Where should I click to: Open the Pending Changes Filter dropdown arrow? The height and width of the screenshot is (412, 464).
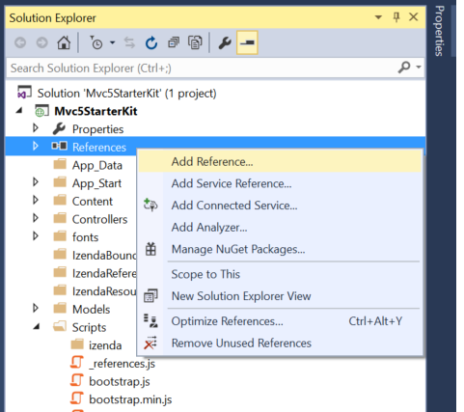click(112, 42)
